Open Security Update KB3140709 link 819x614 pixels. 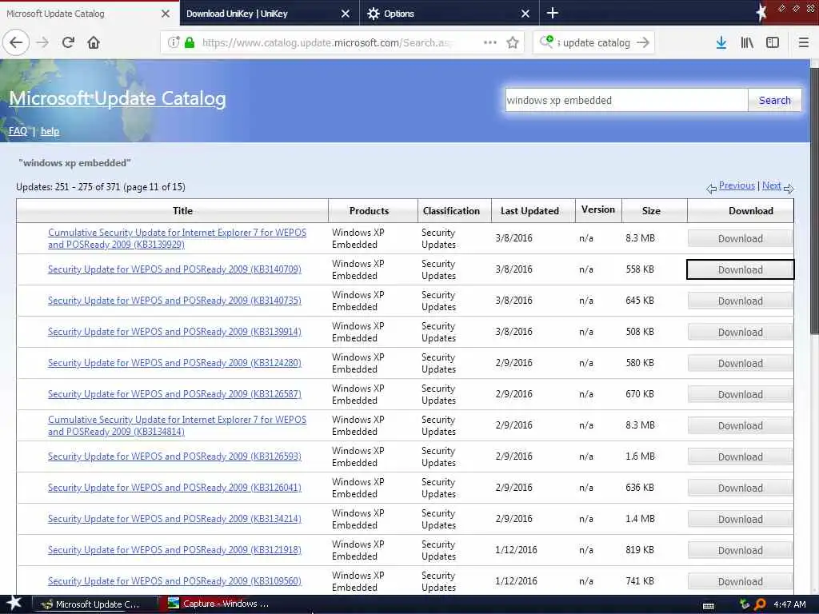tap(174, 269)
